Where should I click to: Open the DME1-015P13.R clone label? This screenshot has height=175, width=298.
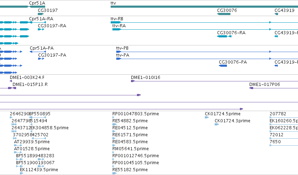tap(30, 85)
